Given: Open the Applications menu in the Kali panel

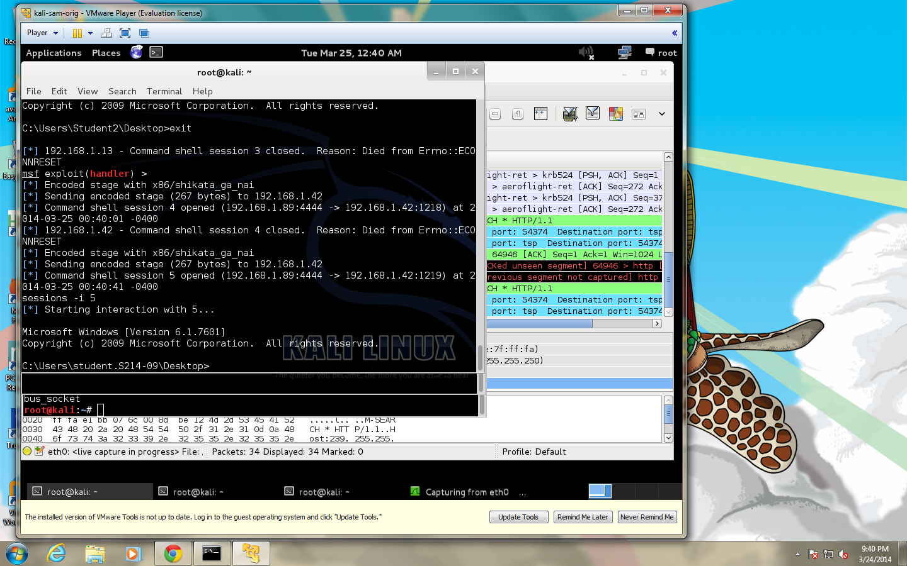Looking at the screenshot, I should click(54, 53).
